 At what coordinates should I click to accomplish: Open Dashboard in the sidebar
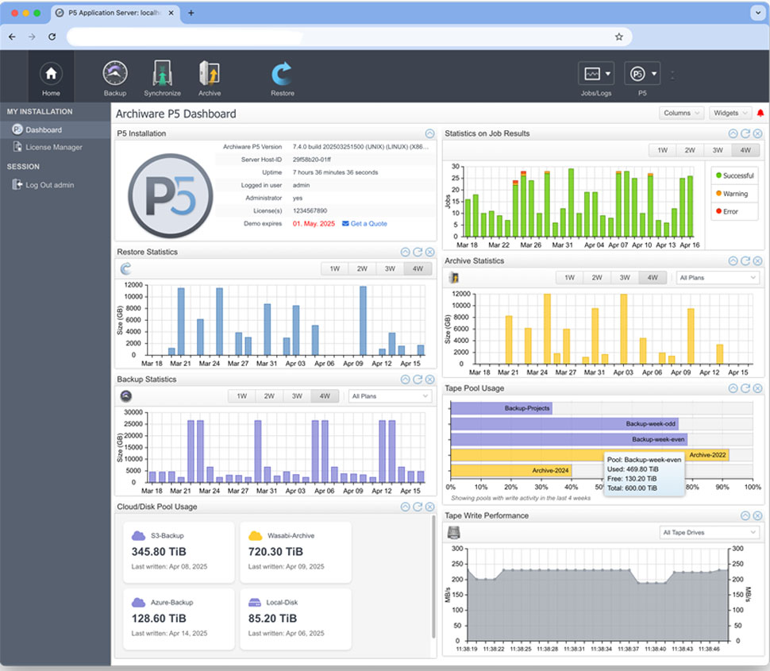[x=55, y=129]
